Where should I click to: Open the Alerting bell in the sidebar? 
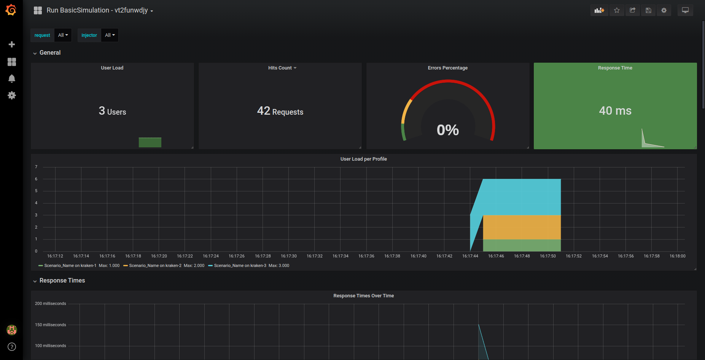click(11, 79)
